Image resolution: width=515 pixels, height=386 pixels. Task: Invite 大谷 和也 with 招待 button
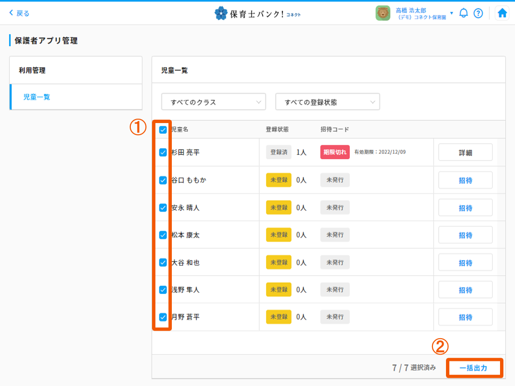click(x=465, y=262)
